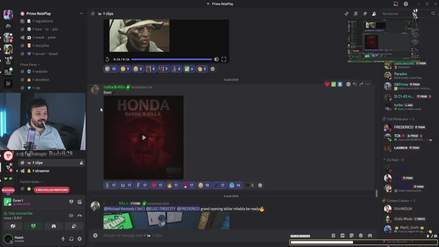Add blue B reaction from hover toolbar

[340, 84]
